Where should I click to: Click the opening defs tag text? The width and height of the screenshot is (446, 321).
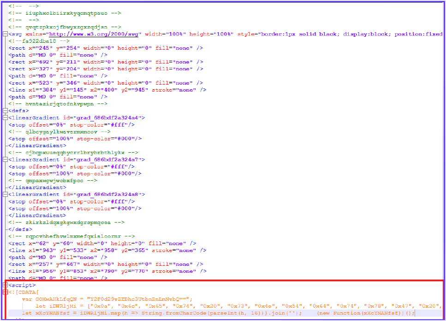pyautogui.click(x=18, y=110)
